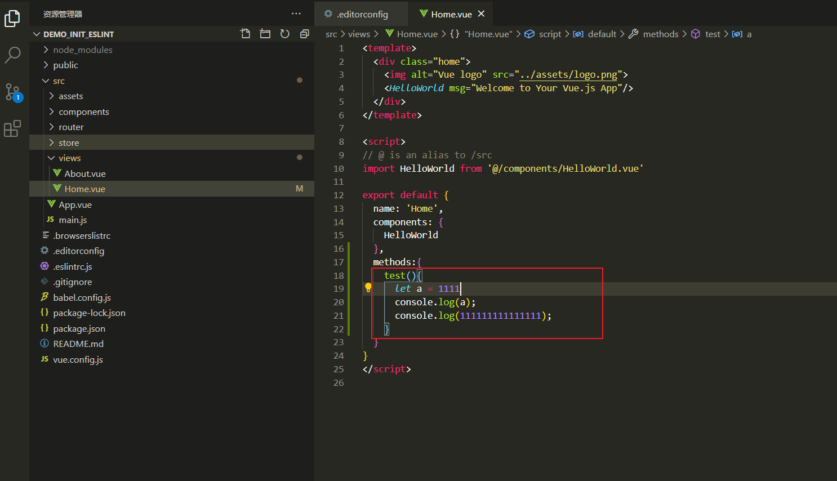Open the Search view in activity bar

click(x=12, y=55)
